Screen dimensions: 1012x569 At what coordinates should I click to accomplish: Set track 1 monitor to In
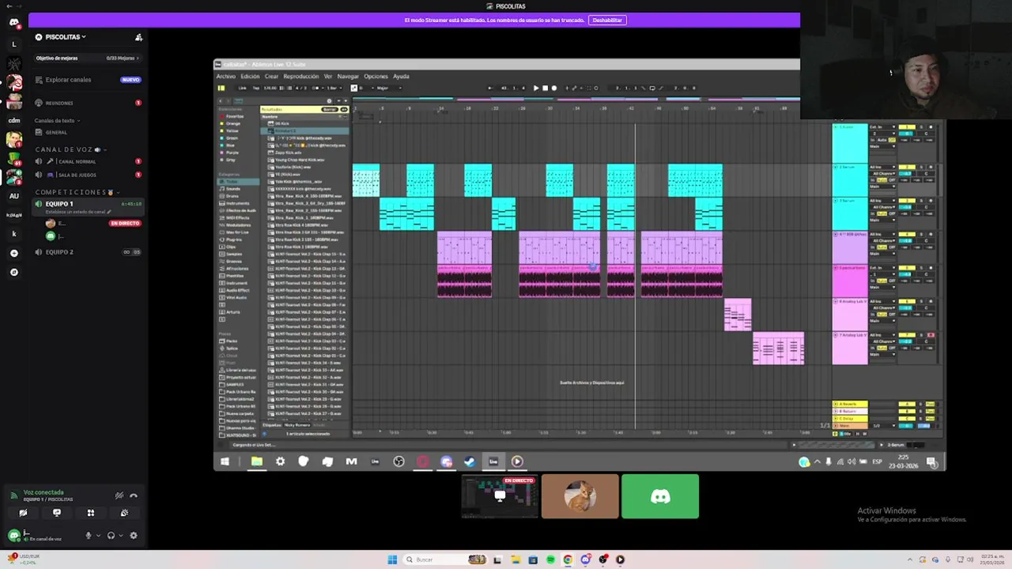click(x=872, y=140)
